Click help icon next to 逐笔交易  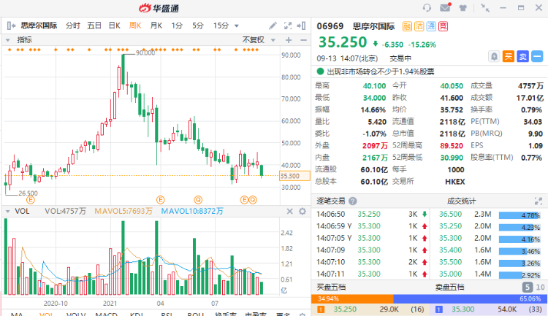pos(353,201)
